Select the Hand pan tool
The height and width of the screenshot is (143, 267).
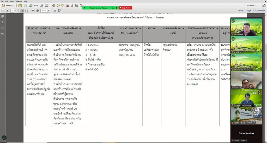tap(27, 10)
